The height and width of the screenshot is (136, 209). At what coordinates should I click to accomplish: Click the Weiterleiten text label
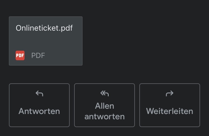(169, 111)
